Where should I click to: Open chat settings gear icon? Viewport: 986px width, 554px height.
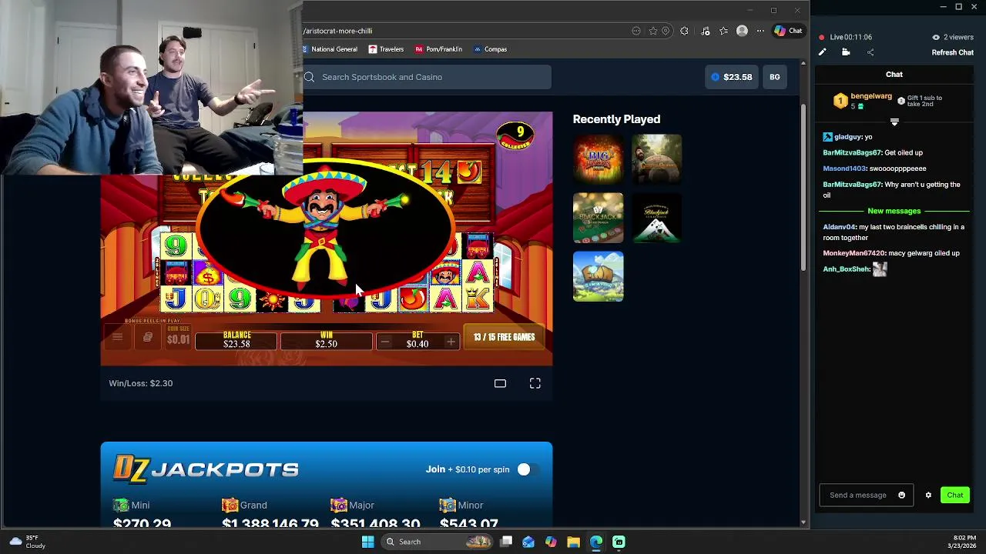coord(928,496)
